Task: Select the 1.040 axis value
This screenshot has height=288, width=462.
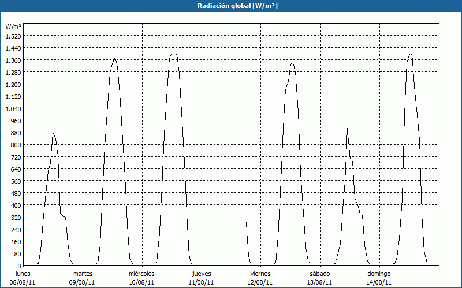Action: click(13, 109)
